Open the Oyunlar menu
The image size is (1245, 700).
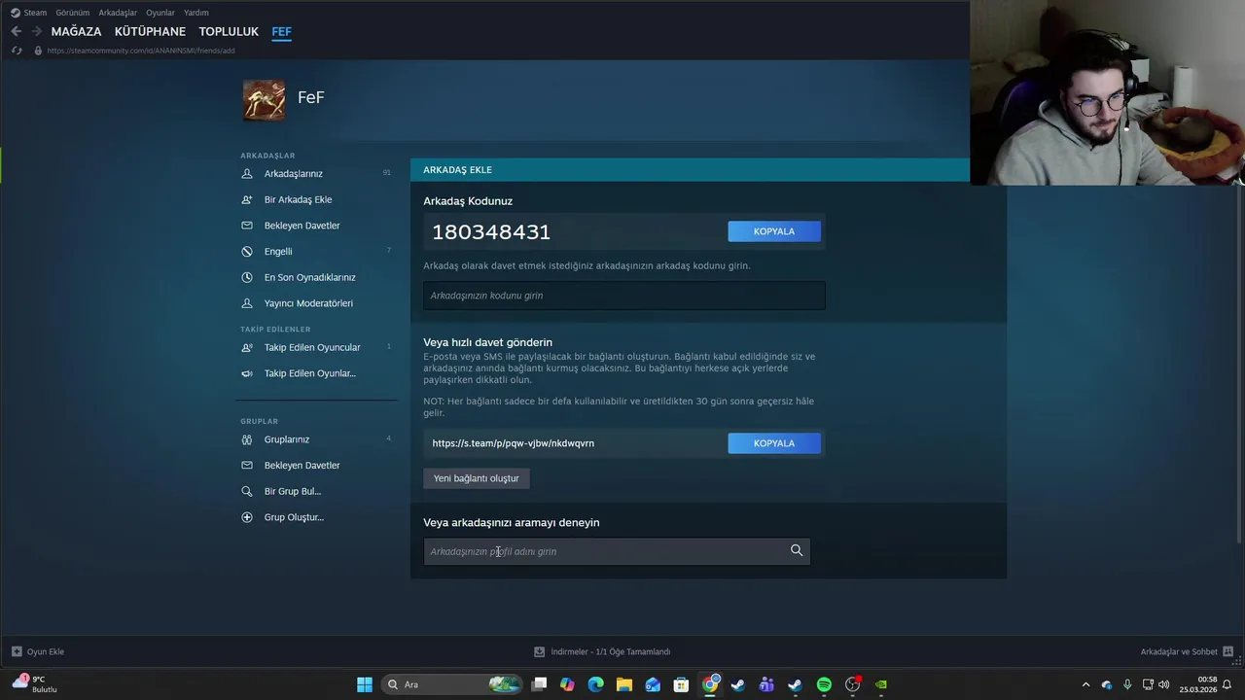point(160,13)
